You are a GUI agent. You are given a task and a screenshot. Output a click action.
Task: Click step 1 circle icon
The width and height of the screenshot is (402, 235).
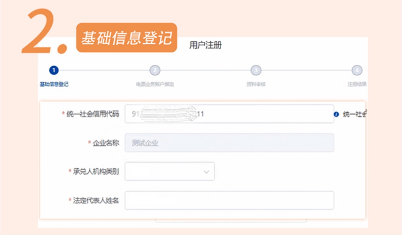(x=54, y=70)
